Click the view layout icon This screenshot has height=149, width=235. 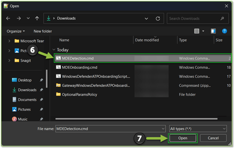pyautogui.click(x=197, y=31)
